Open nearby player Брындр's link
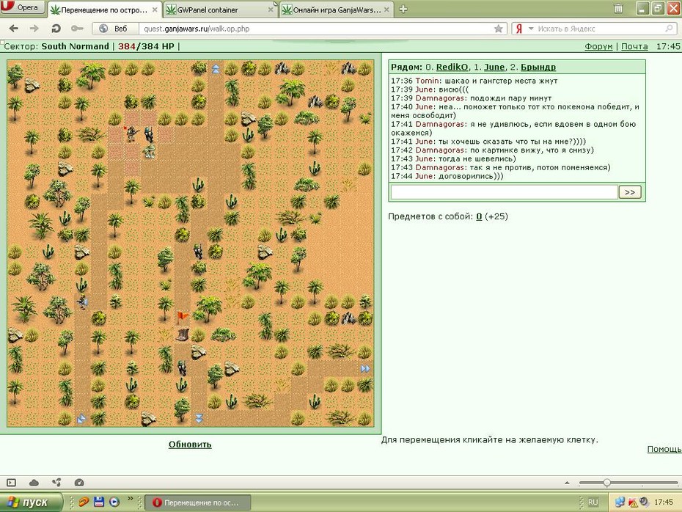 (538, 67)
